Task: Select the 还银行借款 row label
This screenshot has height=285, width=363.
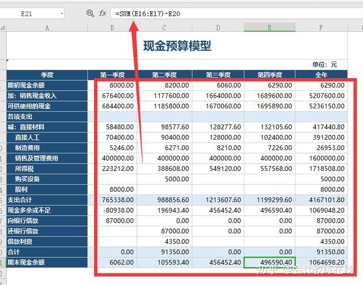Action: [x=47, y=231]
